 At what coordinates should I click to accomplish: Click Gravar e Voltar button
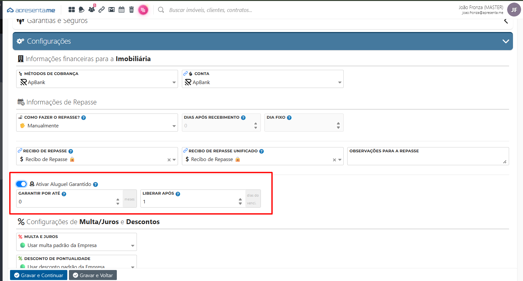93,275
